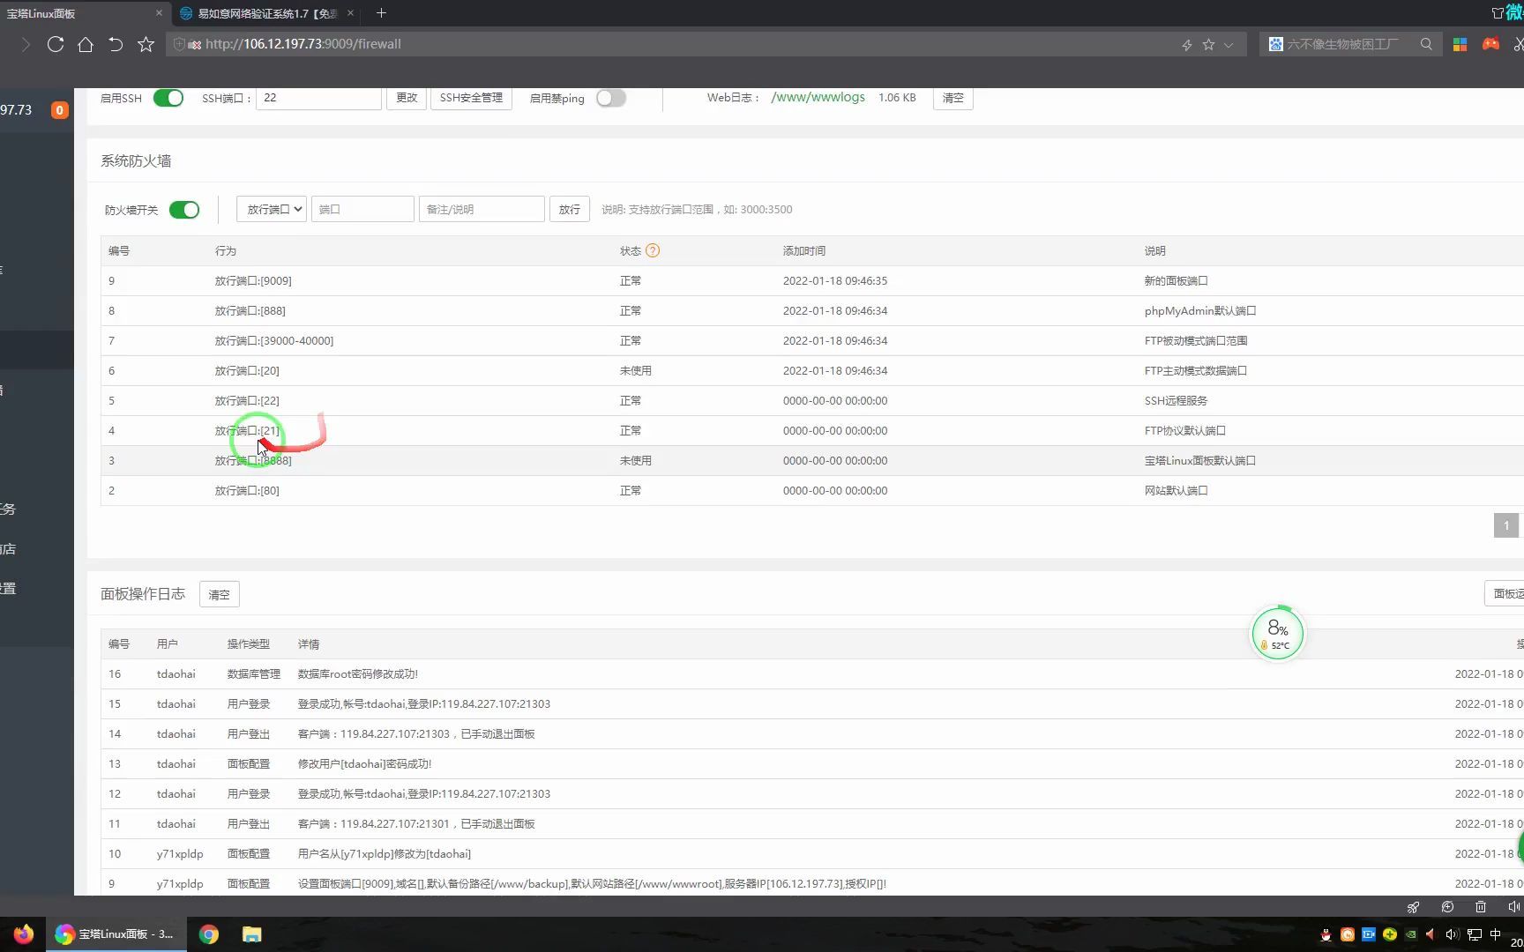This screenshot has height=952, width=1524.
Task: Click the lightning speed-mode icon in address bar
Action: pos(1187,45)
